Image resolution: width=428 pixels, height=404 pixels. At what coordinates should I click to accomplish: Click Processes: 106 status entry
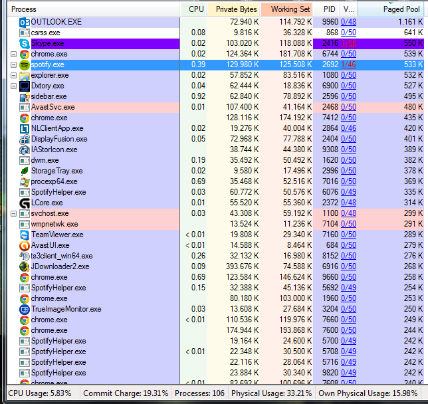(199, 393)
